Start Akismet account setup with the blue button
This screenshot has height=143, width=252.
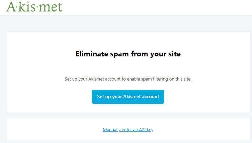tap(128, 97)
